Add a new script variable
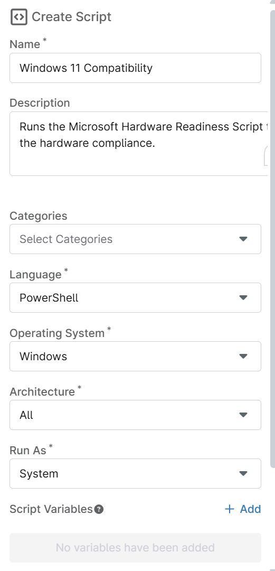The image size is (275, 571). (243, 509)
